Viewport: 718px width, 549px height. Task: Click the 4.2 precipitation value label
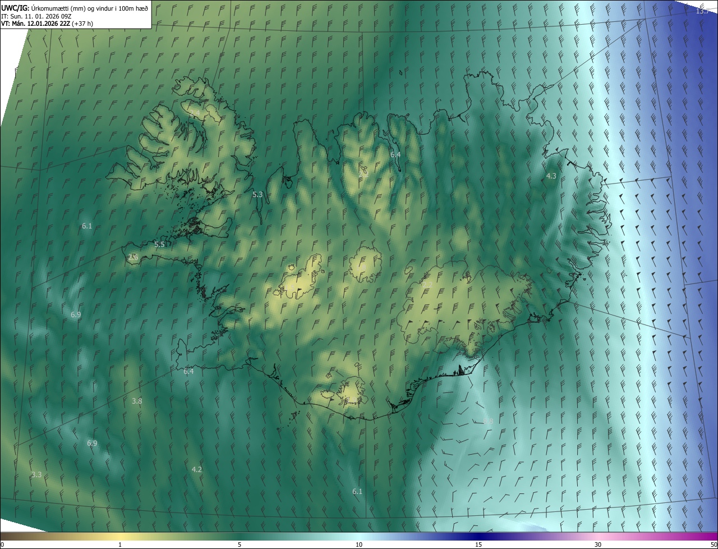tap(197, 469)
